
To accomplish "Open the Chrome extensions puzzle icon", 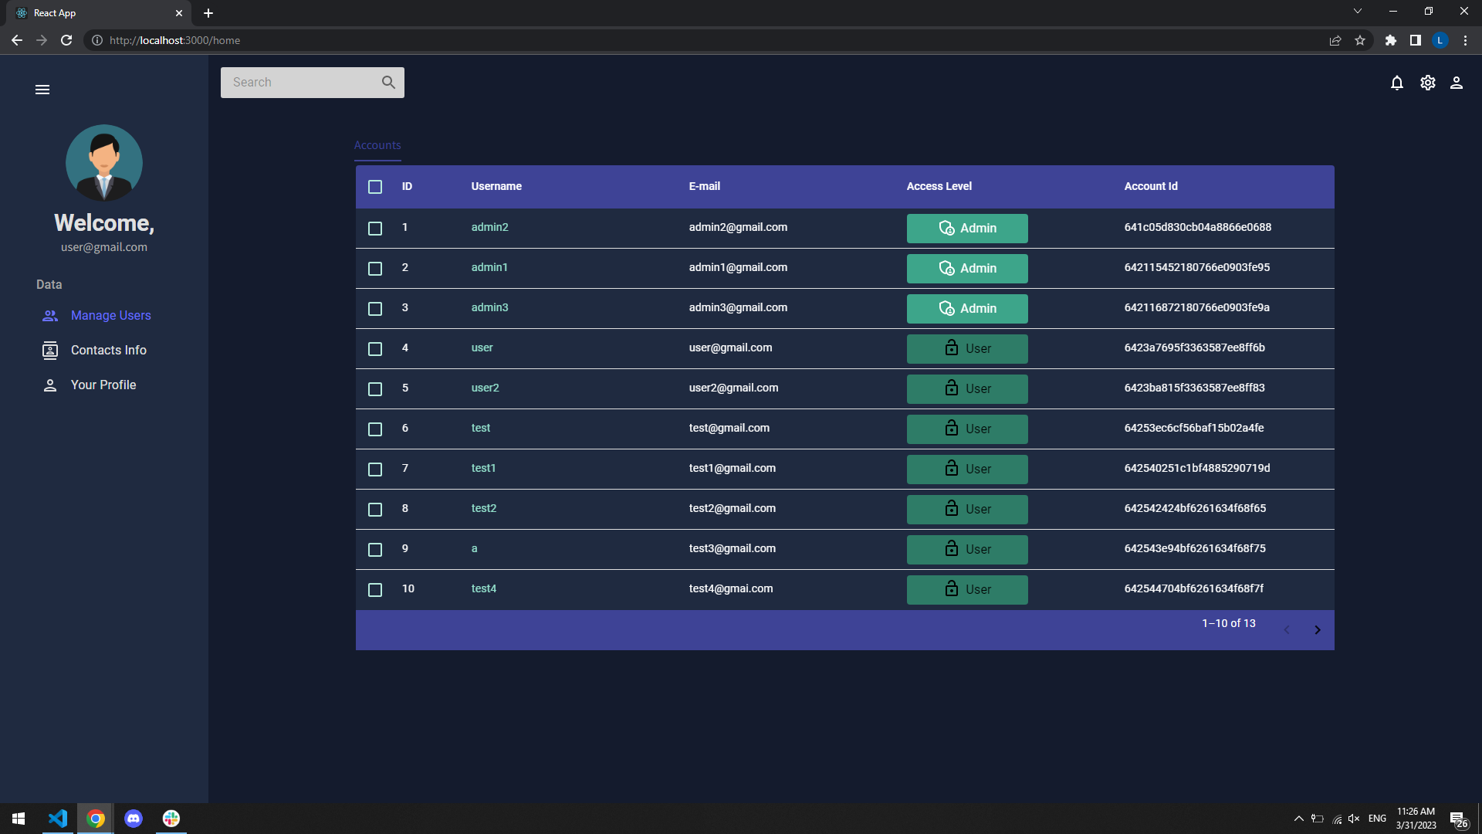I will [1391, 40].
